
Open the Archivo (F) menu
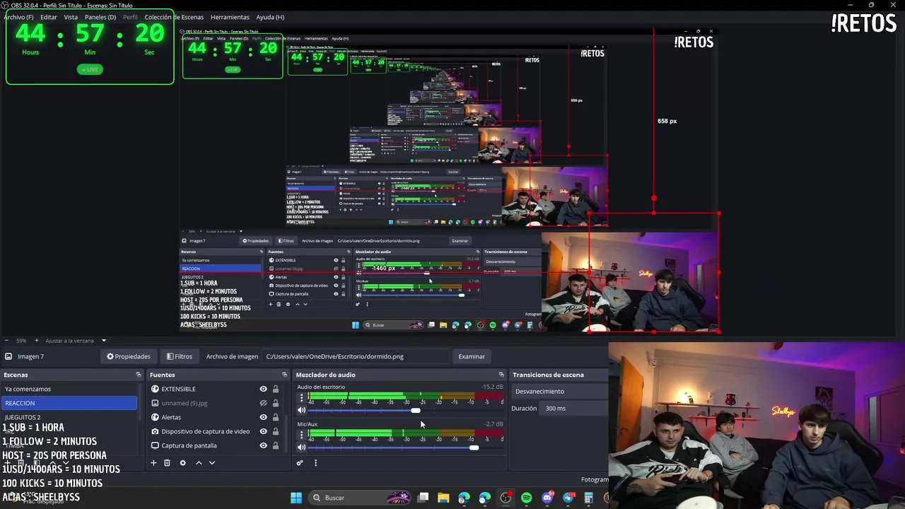click(19, 17)
